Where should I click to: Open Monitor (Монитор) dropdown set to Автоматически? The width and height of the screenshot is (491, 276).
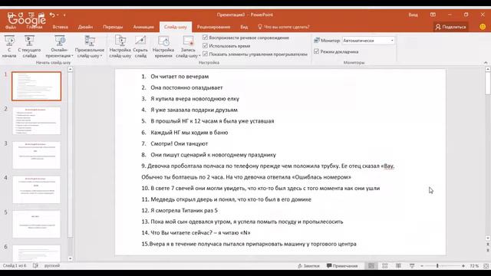[x=368, y=41]
